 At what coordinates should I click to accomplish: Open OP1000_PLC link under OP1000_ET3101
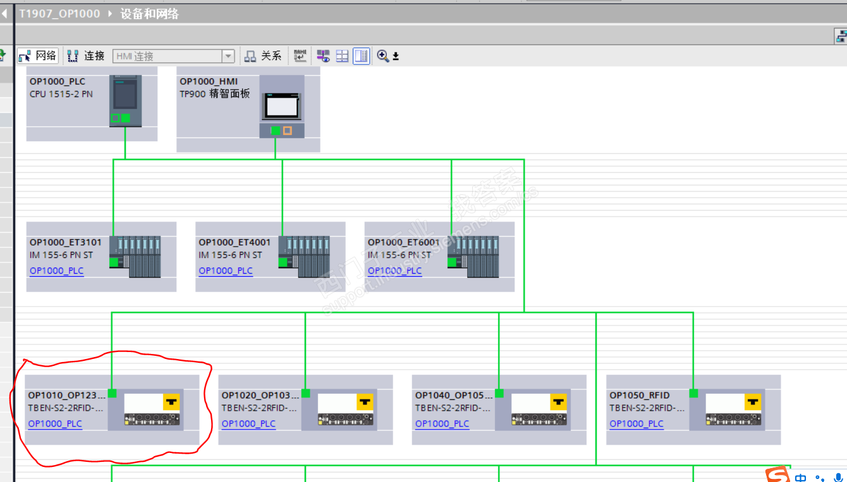[56, 271]
